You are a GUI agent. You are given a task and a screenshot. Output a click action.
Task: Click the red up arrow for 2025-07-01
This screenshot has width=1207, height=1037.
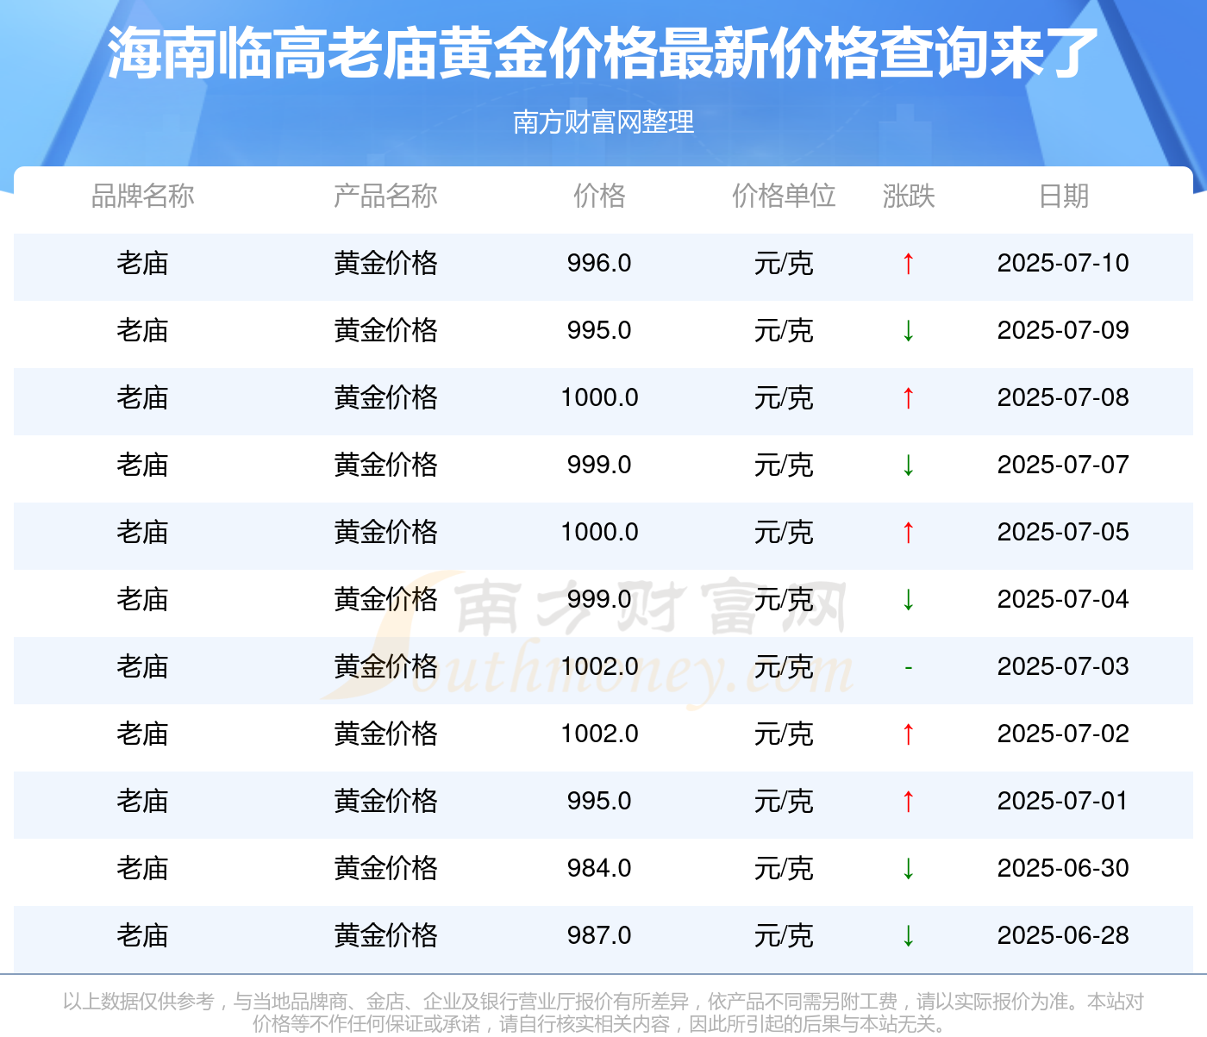(x=908, y=801)
